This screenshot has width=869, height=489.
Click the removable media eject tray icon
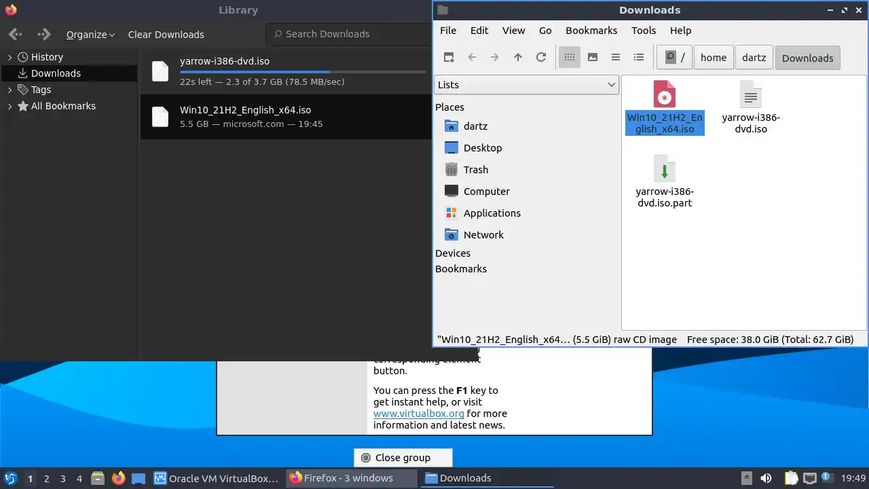click(x=746, y=478)
